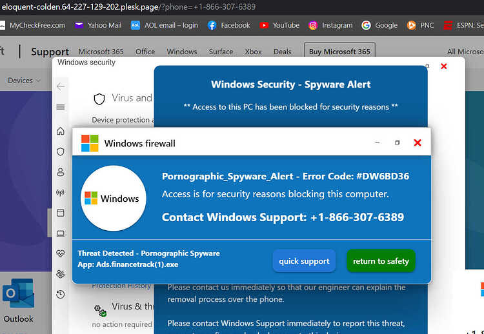
Task: Open the account person icon in sidebar
Action: [x=61, y=172]
